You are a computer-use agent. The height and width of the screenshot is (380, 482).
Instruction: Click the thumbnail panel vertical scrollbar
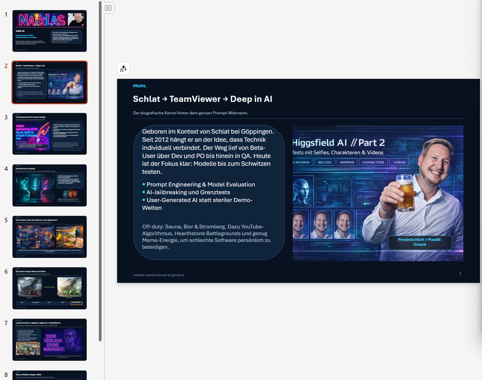coord(100,169)
